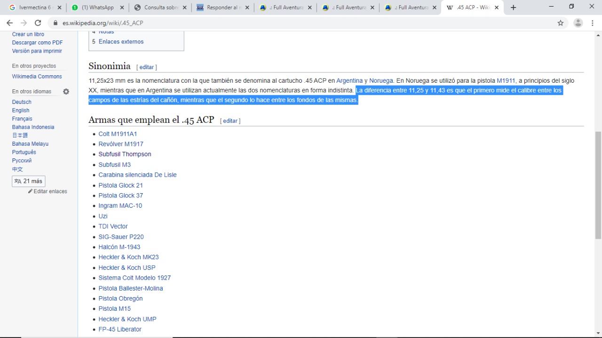Click Descargar como PDF

click(x=38, y=43)
